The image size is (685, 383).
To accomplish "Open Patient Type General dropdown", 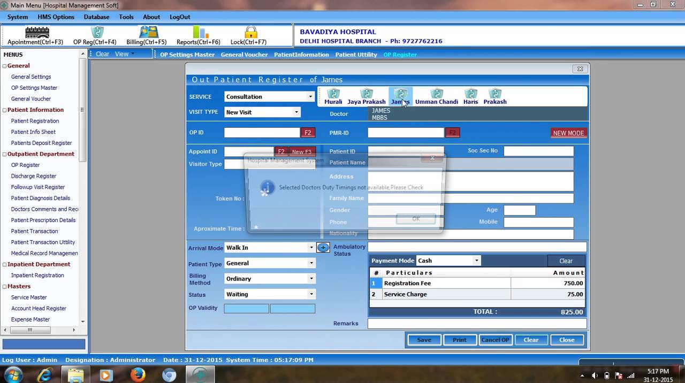I will (311, 263).
